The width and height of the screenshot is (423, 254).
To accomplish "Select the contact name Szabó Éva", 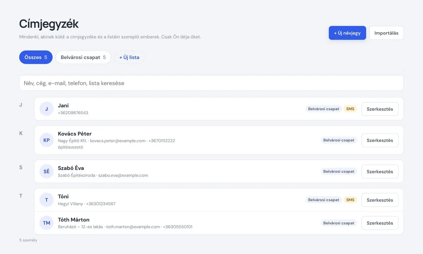I will coord(71,168).
